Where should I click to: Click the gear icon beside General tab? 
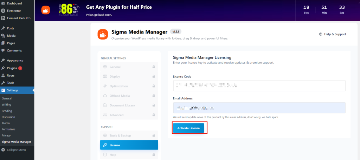coord(105,67)
